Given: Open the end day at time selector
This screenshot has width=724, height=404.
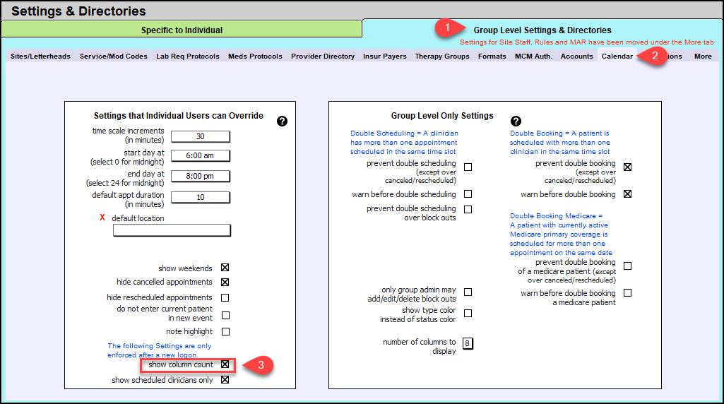Looking at the screenshot, I should 201,176.
